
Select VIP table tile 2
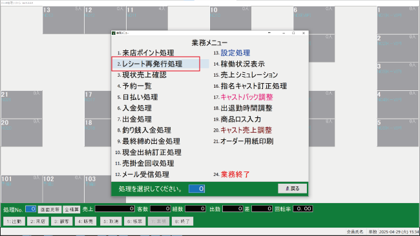pos(397,48)
